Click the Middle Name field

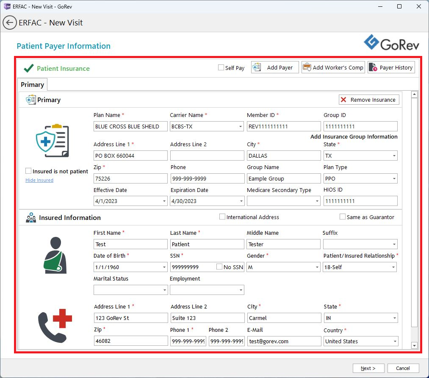(x=283, y=244)
